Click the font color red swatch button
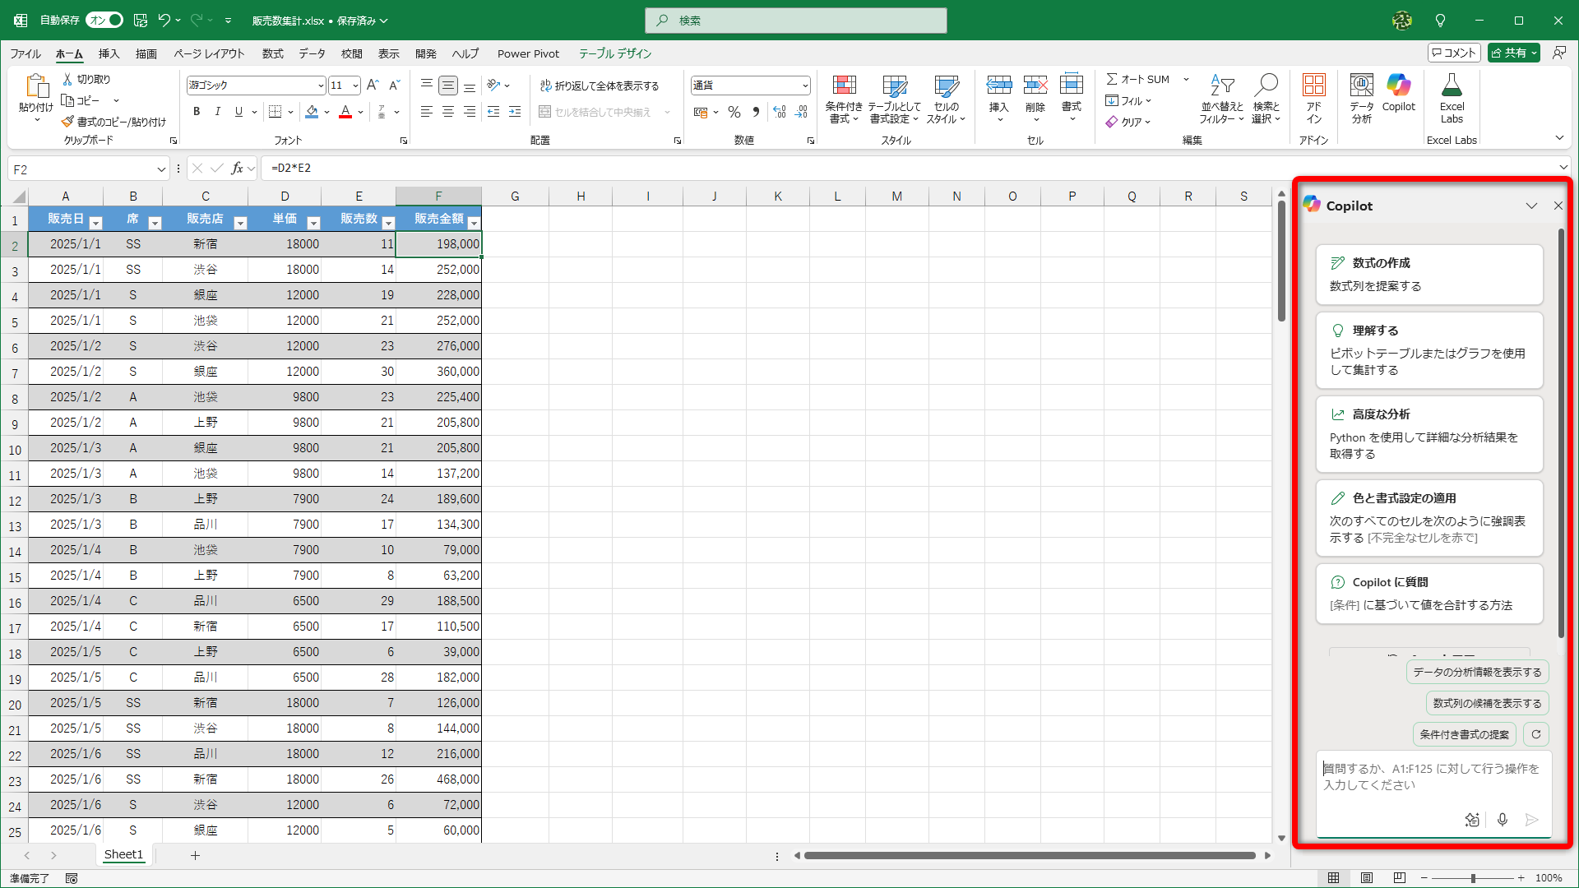 (345, 112)
